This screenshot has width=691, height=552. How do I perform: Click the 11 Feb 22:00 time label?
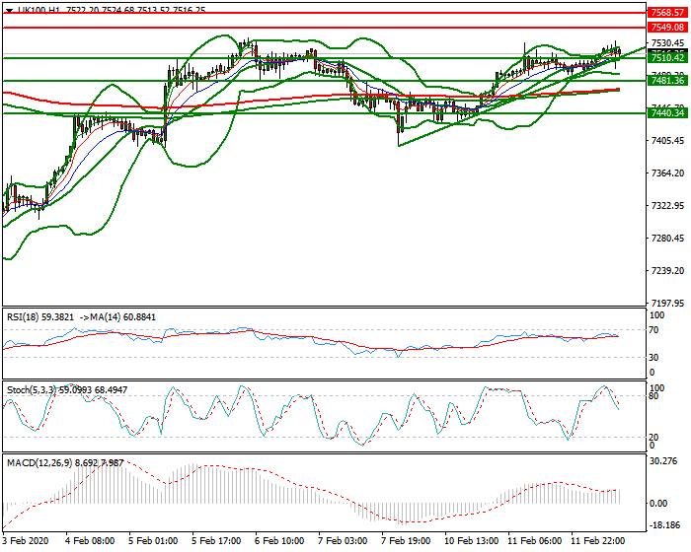(597, 540)
